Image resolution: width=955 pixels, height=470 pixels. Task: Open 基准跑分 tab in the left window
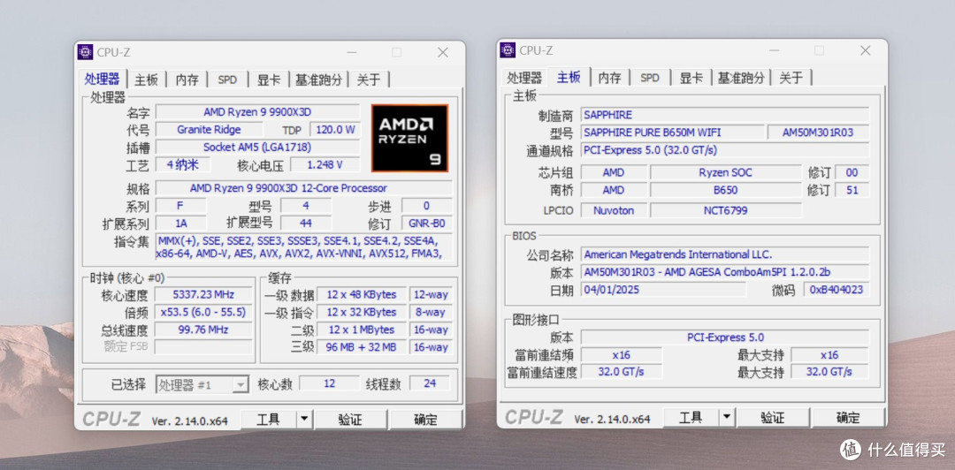coord(318,80)
